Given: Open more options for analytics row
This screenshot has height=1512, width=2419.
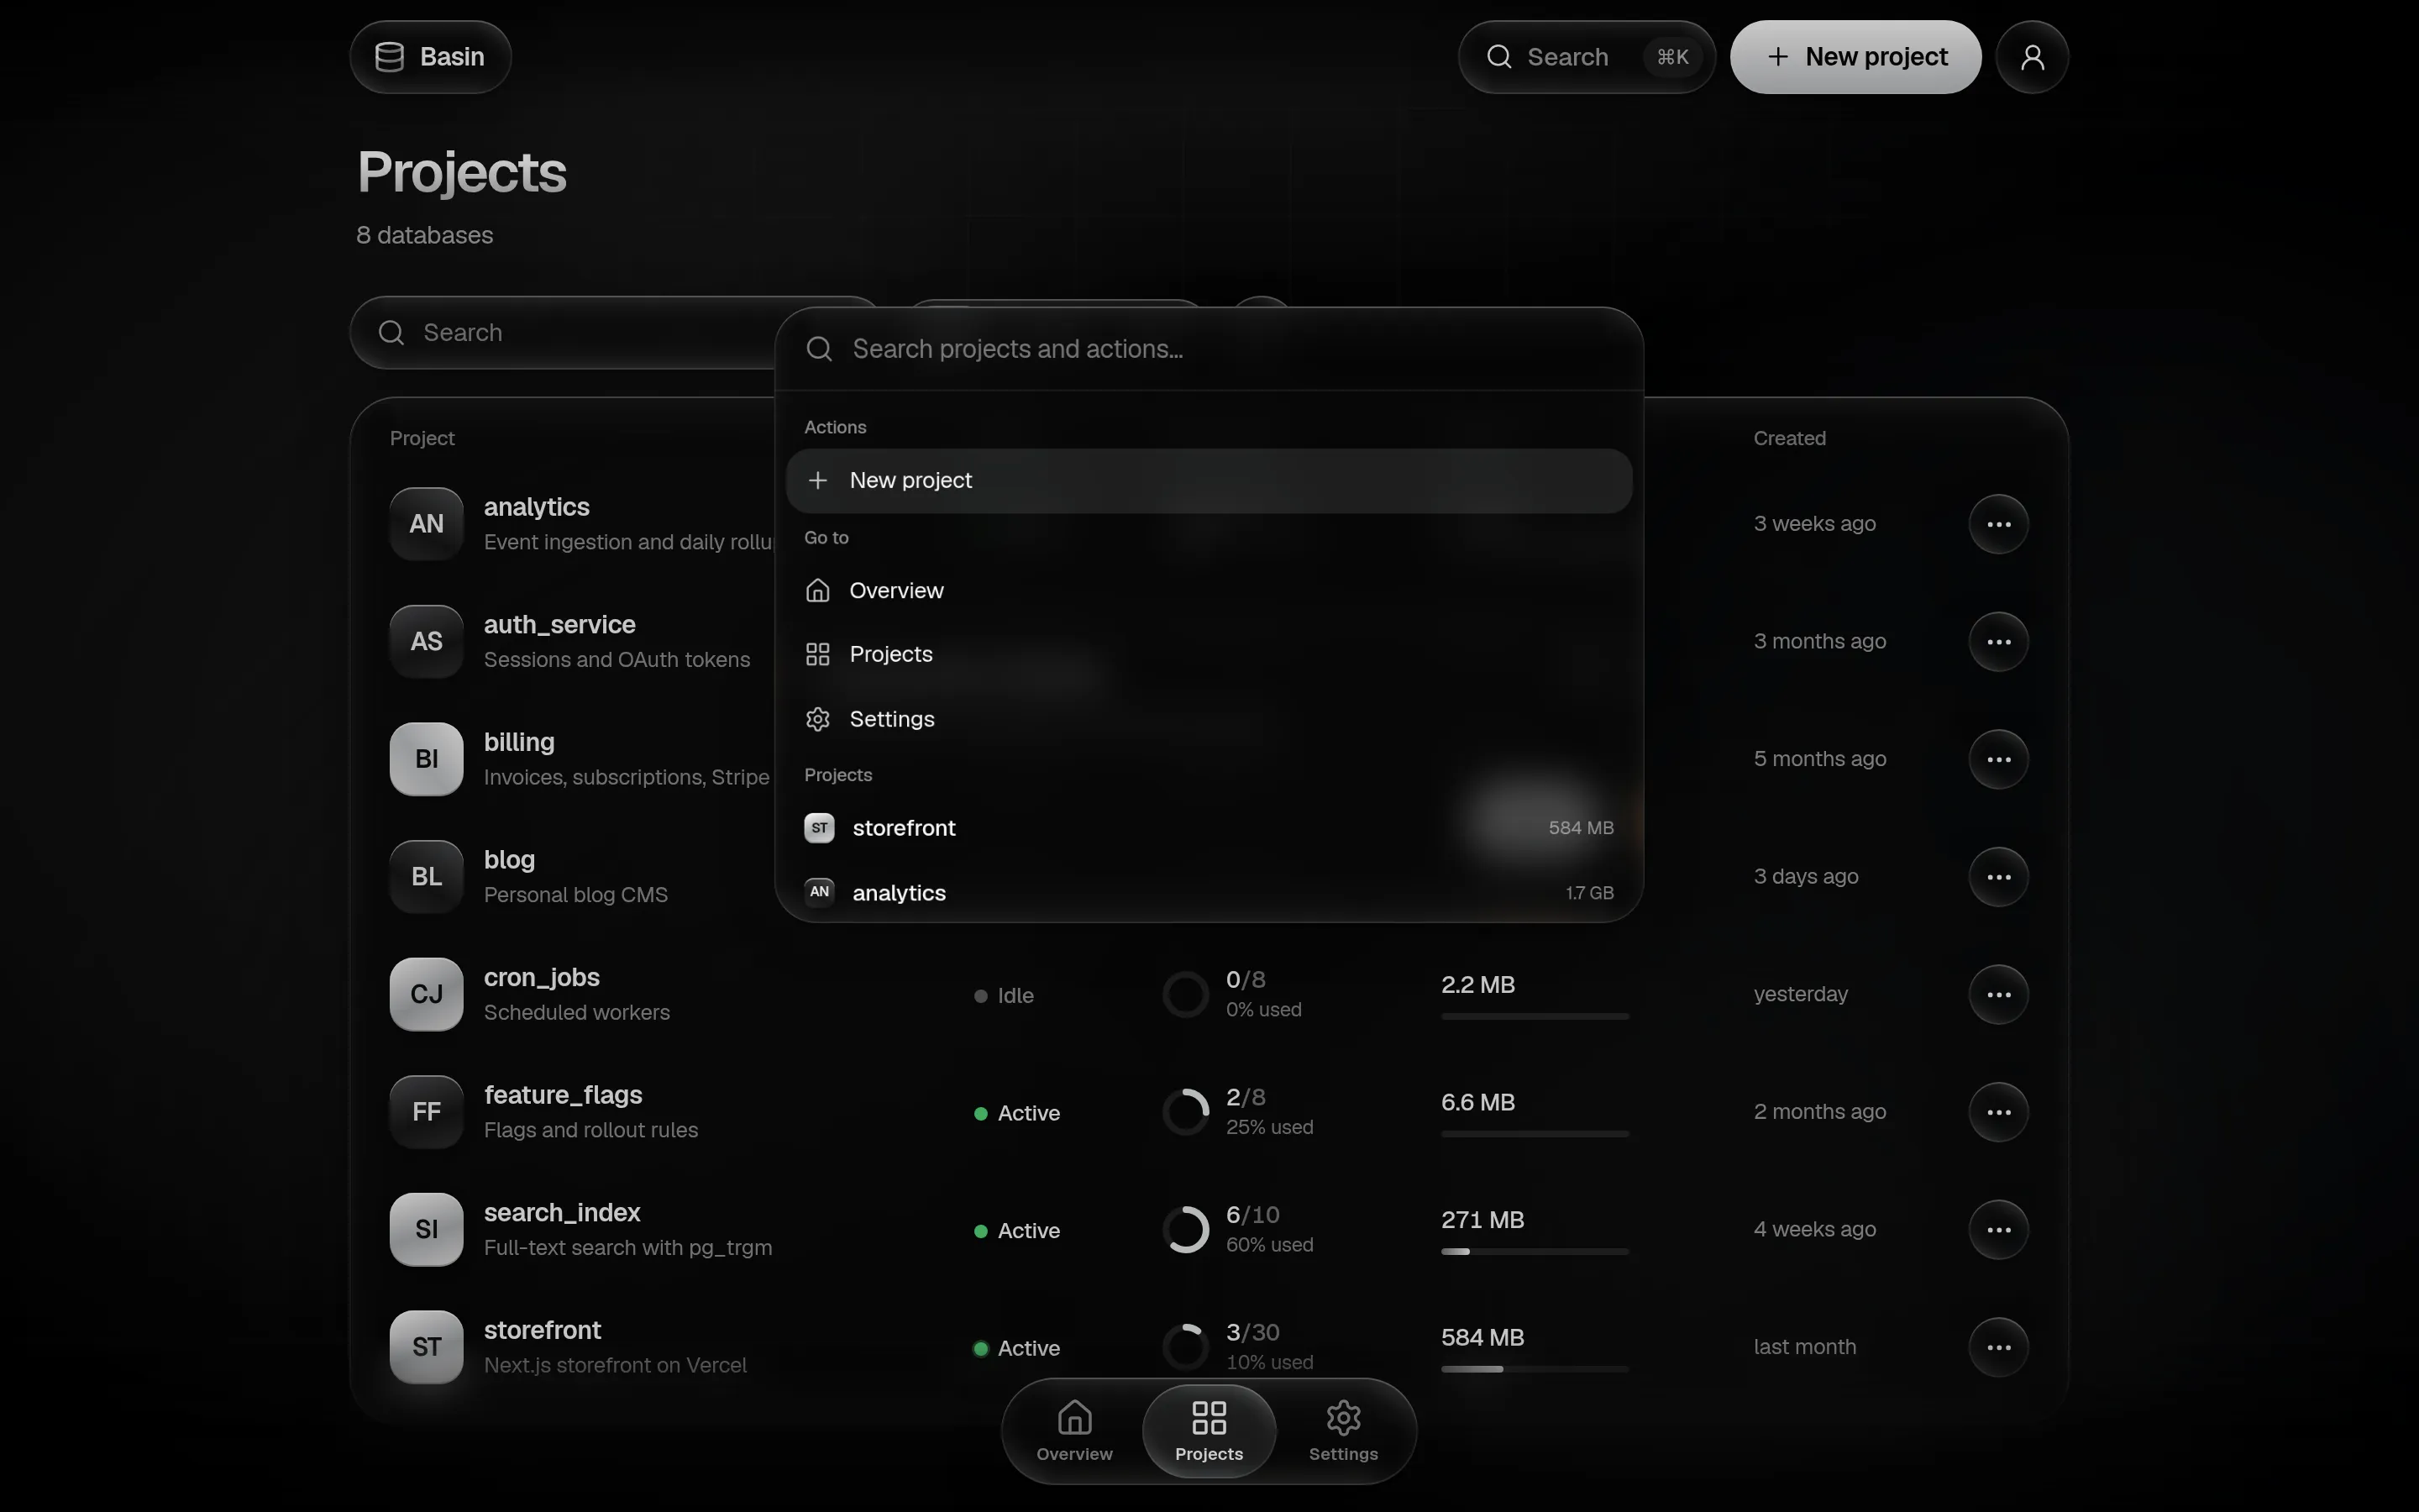Looking at the screenshot, I should coord(1998,524).
